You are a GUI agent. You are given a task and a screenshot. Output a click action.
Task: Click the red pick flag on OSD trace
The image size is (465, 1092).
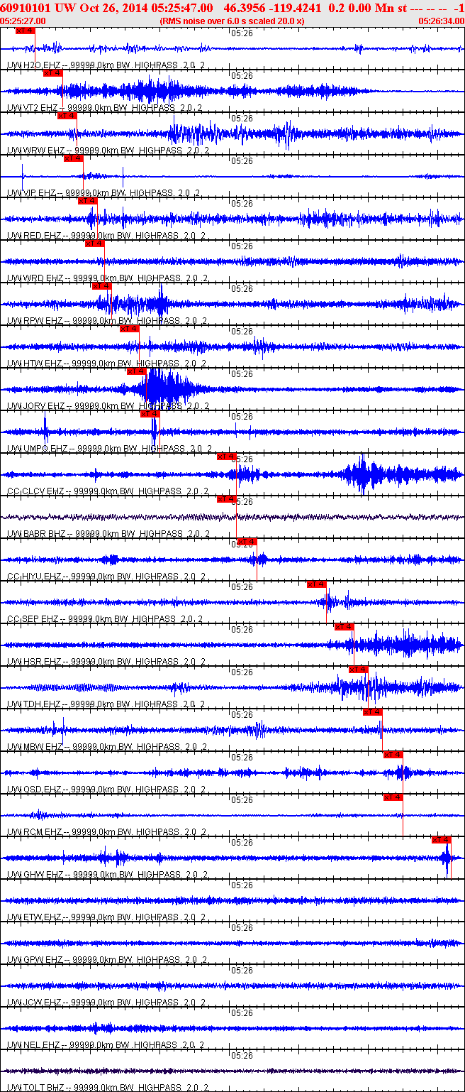[393, 755]
